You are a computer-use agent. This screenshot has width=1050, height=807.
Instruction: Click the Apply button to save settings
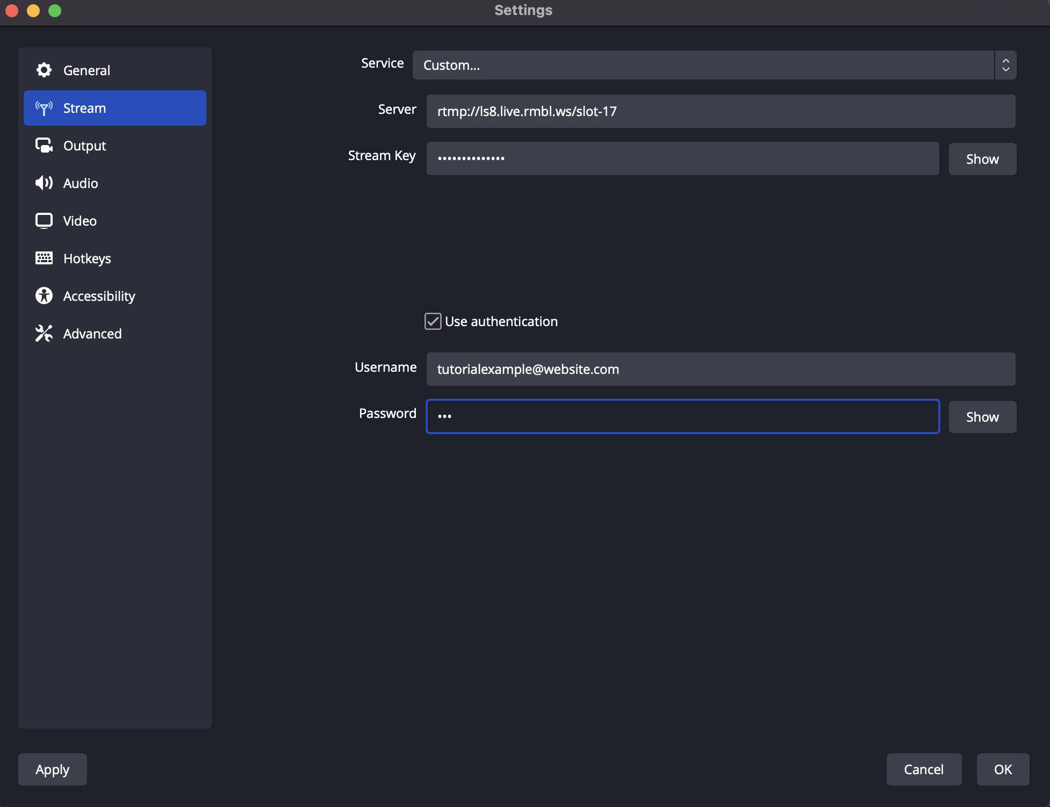pos(53,769)
